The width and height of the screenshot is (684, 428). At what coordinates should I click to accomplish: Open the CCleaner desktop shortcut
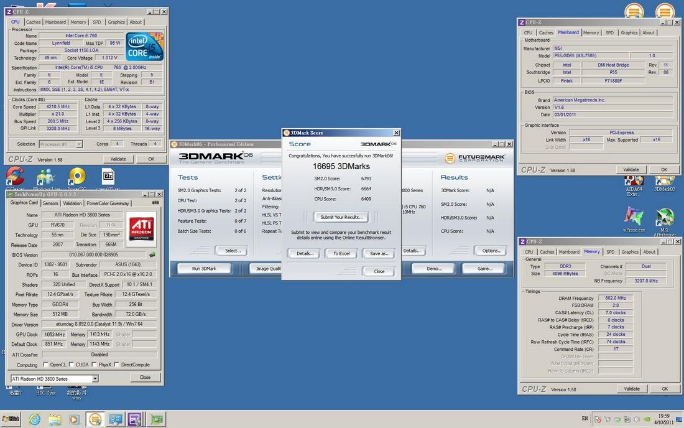click(x=16, y=177)
